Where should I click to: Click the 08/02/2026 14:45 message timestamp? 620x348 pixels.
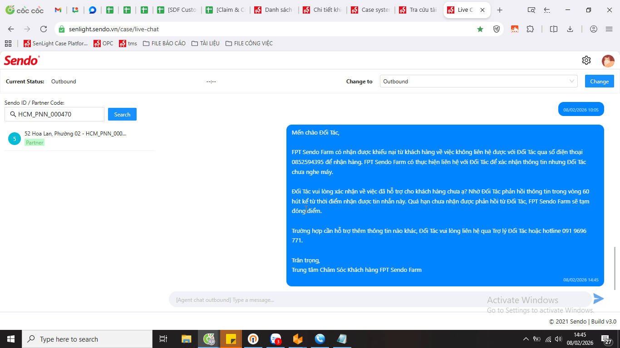(581, 280)
